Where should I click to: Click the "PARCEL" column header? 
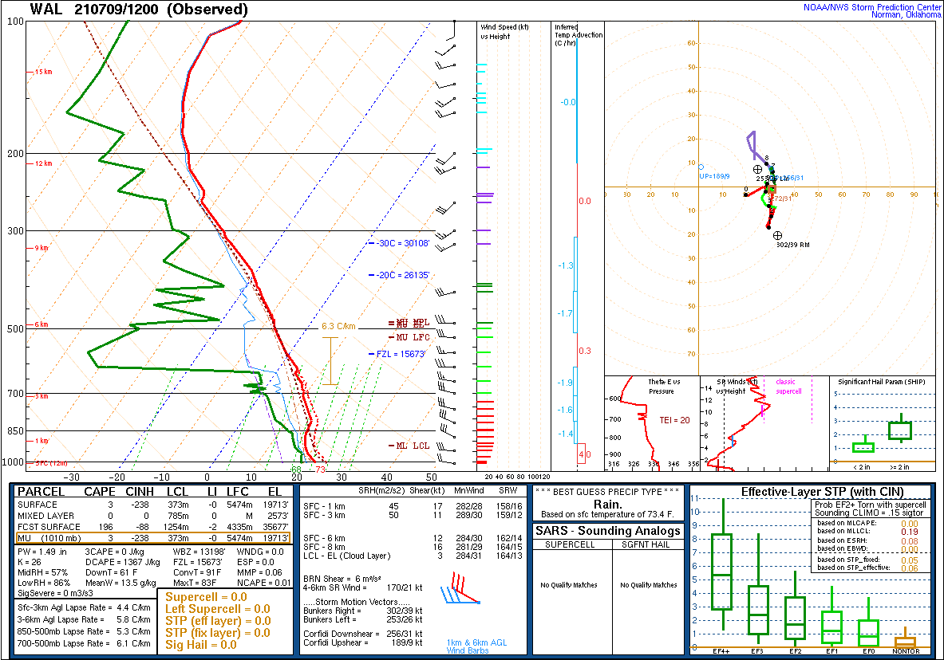[x=41, y=492]
